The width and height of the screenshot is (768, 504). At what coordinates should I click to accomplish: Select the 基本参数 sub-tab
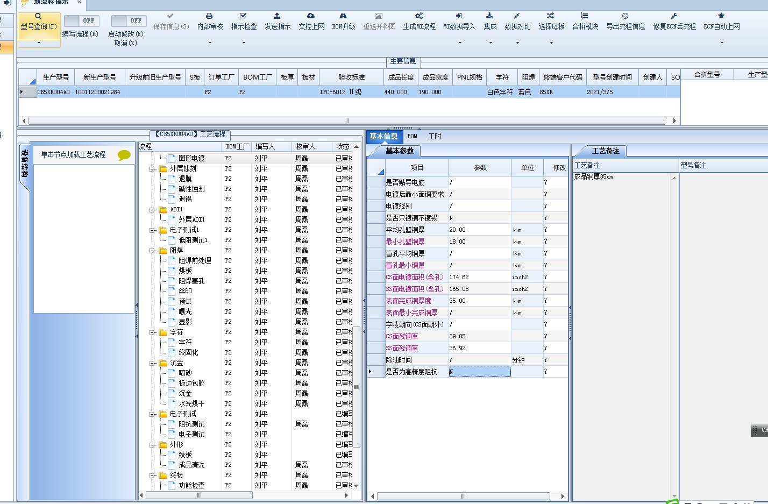[x=400, y=151]
